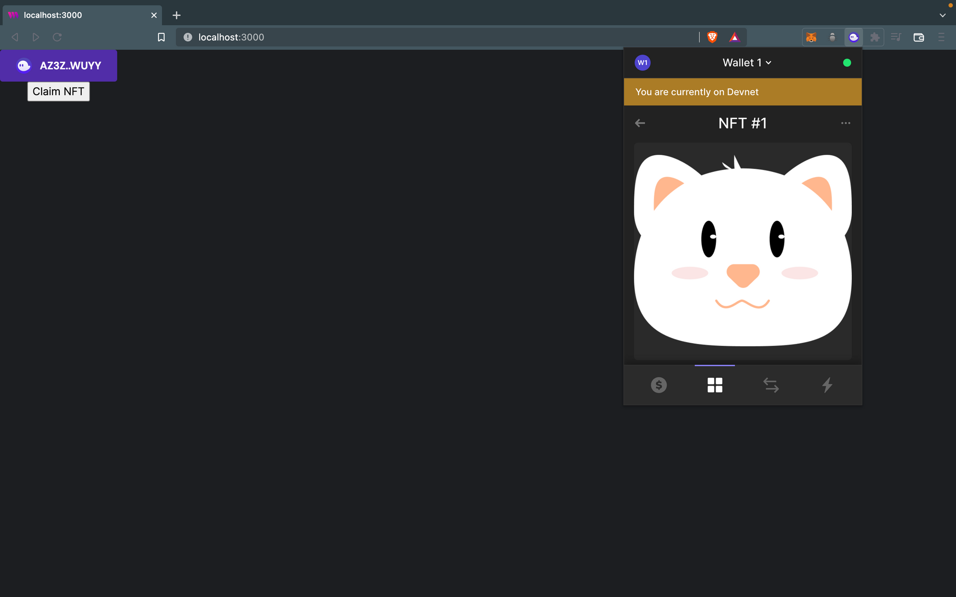Open the W1 account avatar
956x597 pixels.
642,63
